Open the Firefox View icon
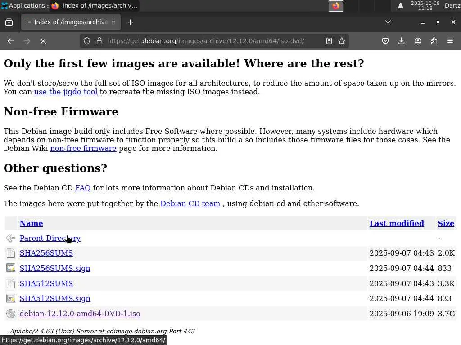 [x=9, y=22]
